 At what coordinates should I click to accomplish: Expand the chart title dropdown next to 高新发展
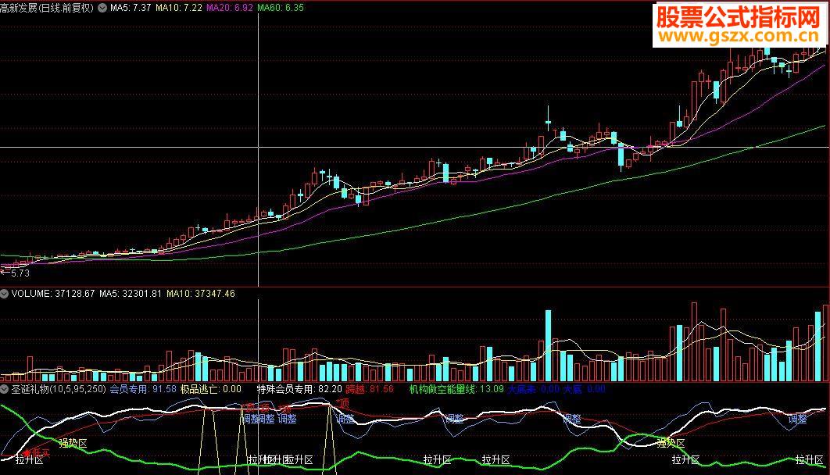(102, 8)
